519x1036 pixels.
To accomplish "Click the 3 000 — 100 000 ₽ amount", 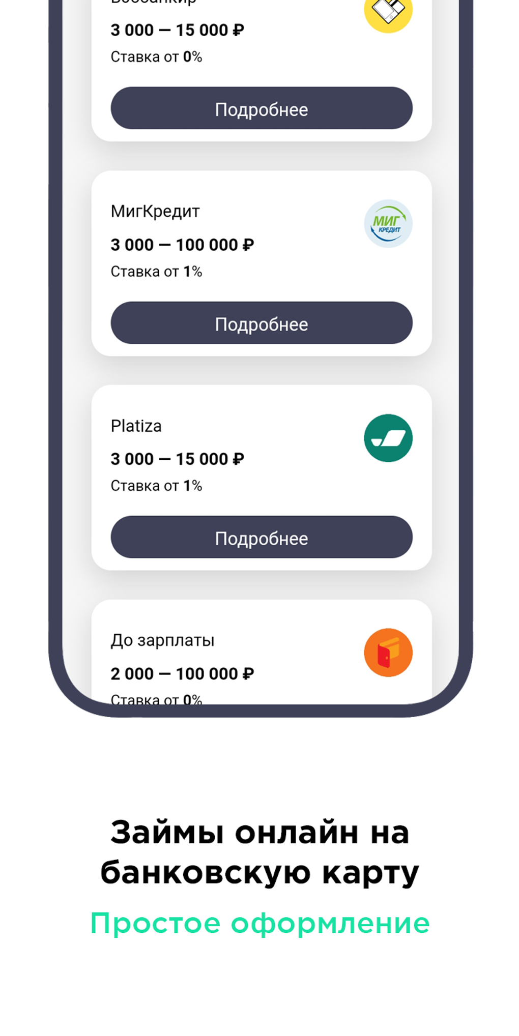I will point(182,245).
